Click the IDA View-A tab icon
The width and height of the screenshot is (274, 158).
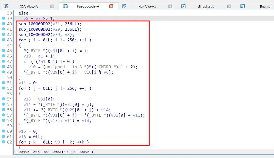[6, 6]
